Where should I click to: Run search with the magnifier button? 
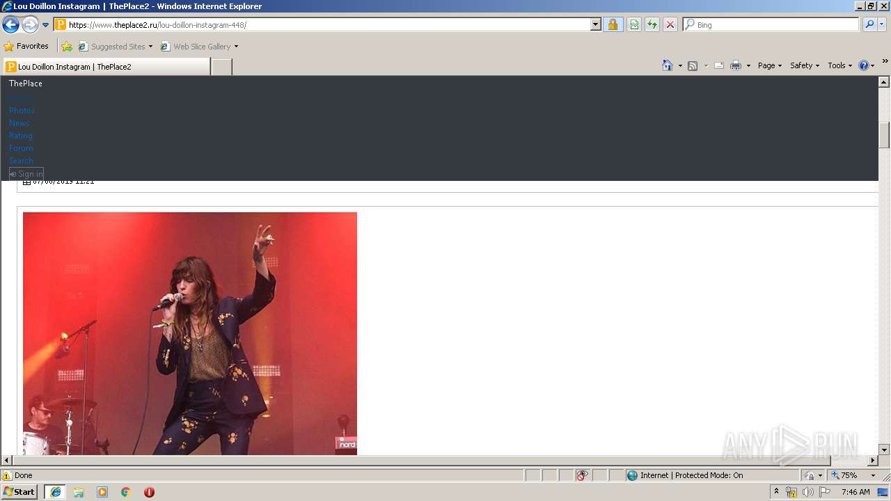coord(869,25)
